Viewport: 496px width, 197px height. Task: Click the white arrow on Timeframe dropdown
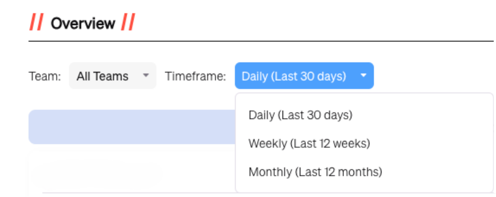[363, 76]
